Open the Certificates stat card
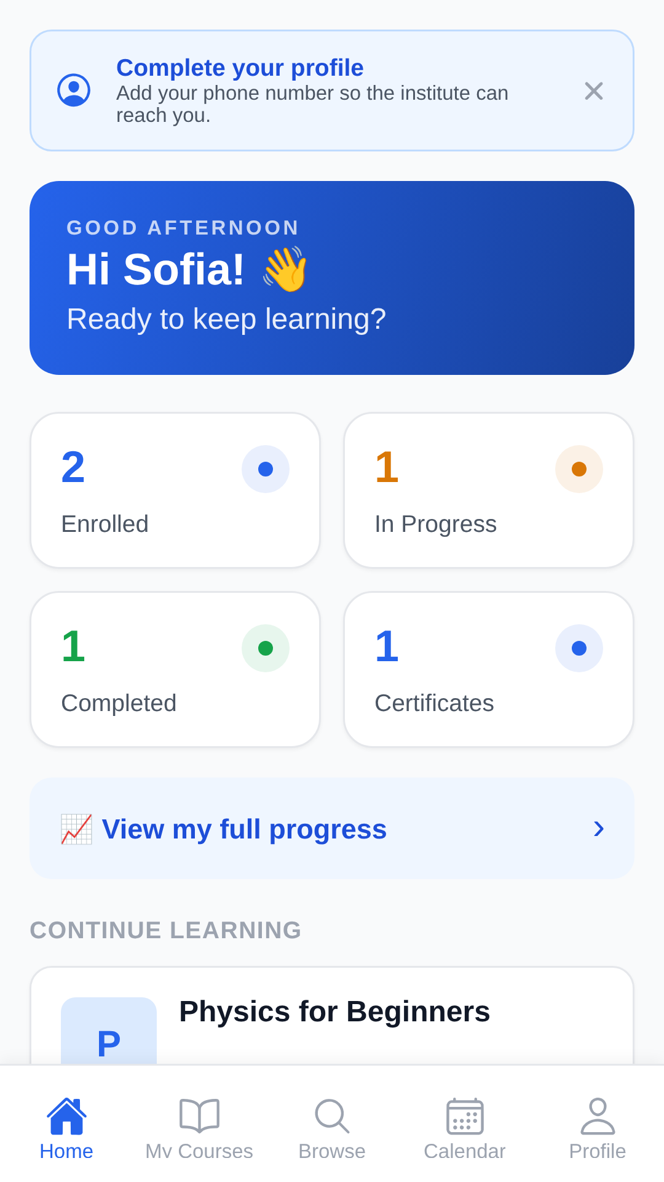664x1182 pixels. pyautogui.click(x=489, y=669)
